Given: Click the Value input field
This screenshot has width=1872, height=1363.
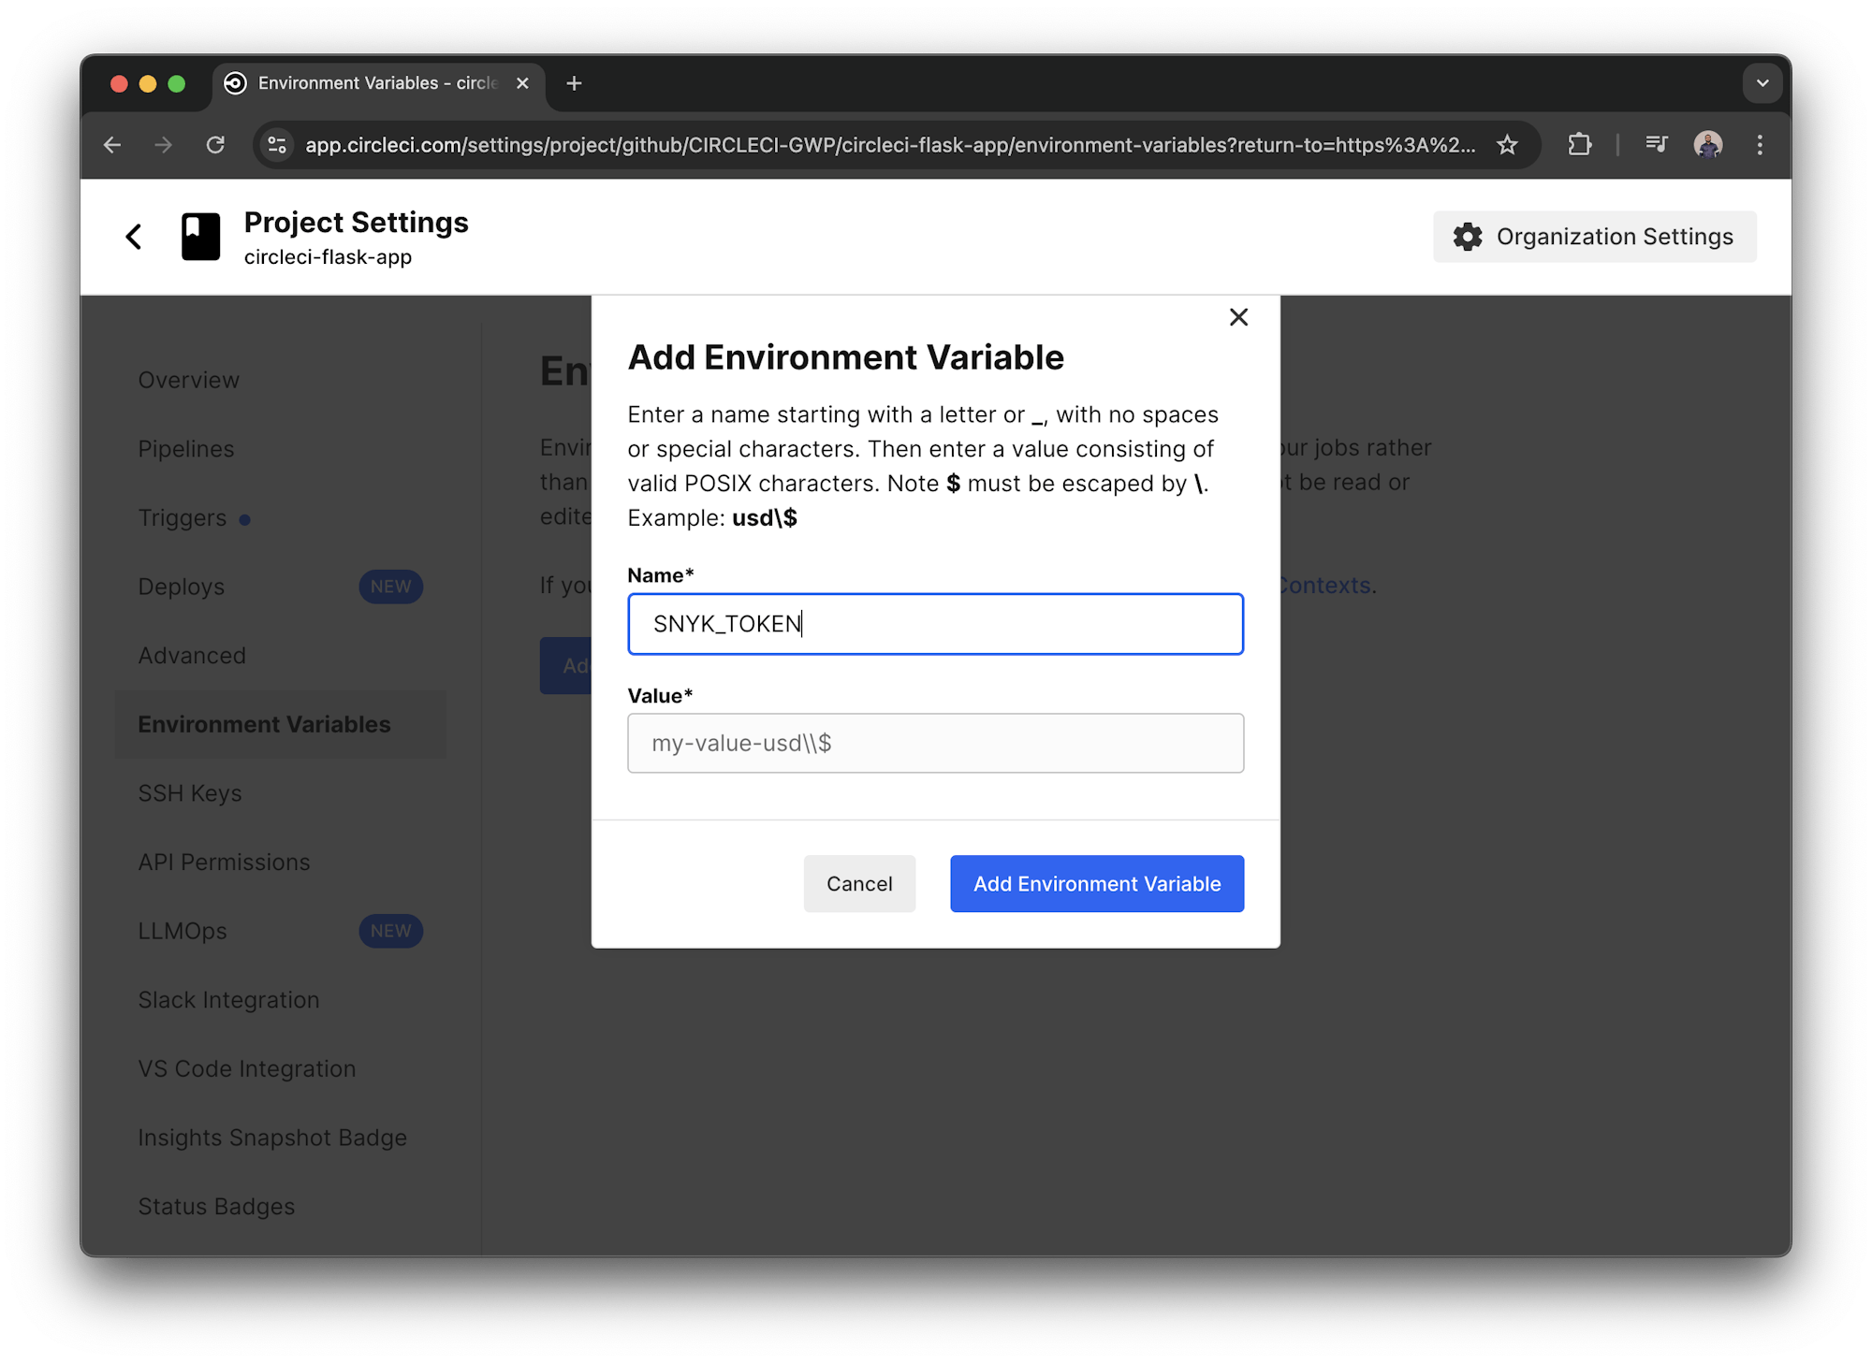Looking at the screenshot, I should coord(935,743).
